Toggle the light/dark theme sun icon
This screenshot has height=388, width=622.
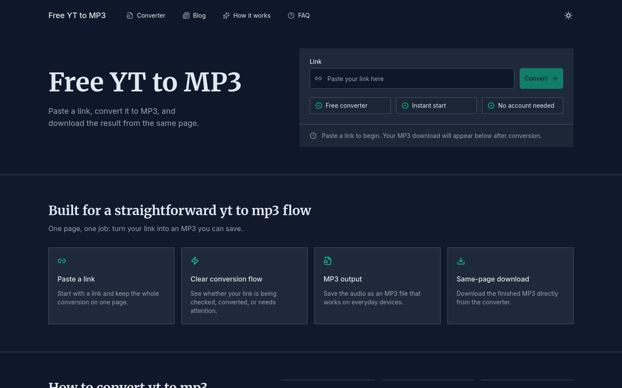(x=568, y=16)
